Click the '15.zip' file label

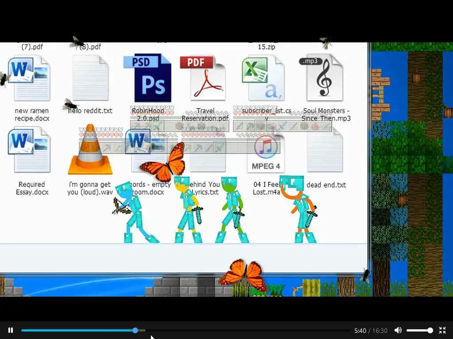[x=266, y=47]
